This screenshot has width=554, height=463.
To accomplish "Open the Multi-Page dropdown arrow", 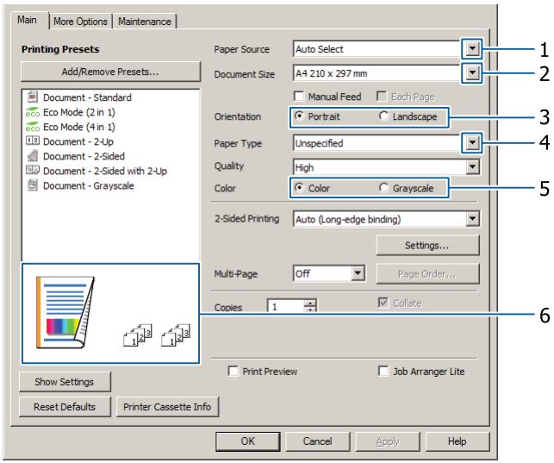I will click(x=358, y=273).
